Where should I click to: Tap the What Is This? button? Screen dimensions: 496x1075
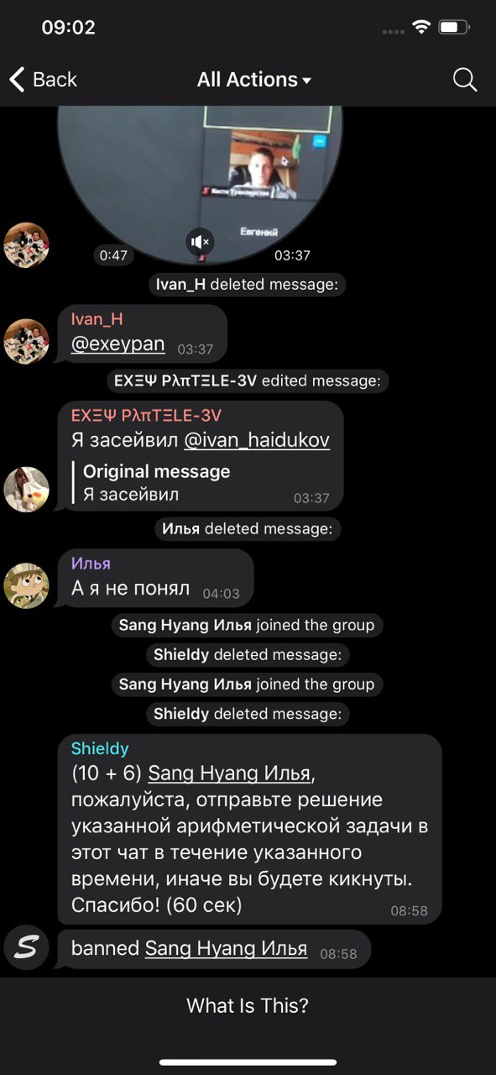tap(248, 1005)
